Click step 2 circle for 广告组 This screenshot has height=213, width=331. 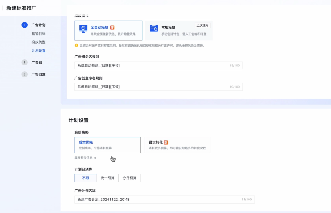(25, 62)
